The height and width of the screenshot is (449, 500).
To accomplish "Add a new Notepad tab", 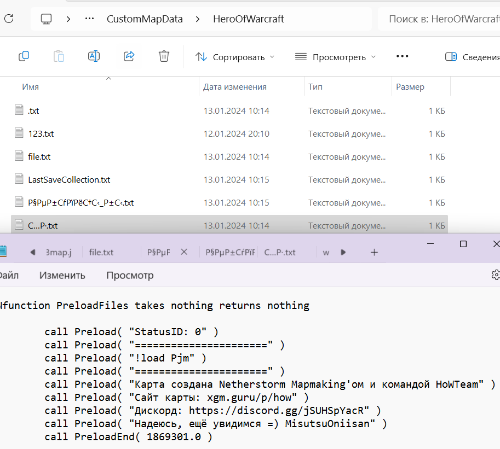I will pos(374,252).
